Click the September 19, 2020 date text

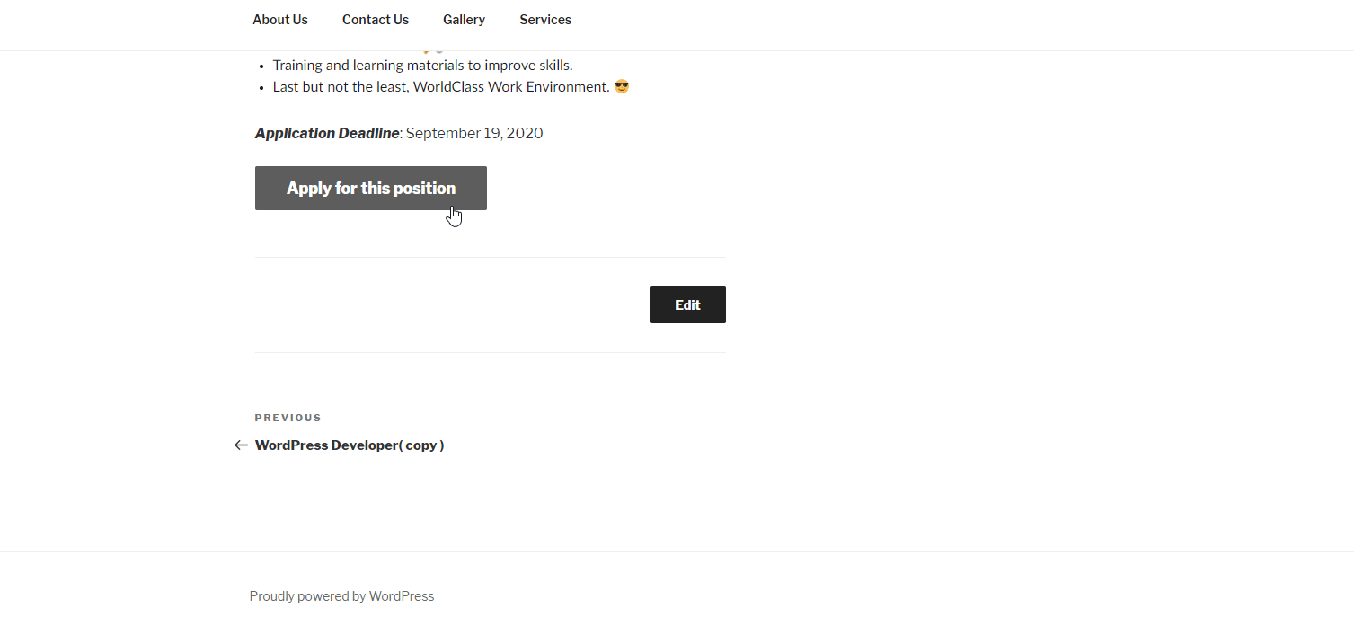(x=474, y=134)
